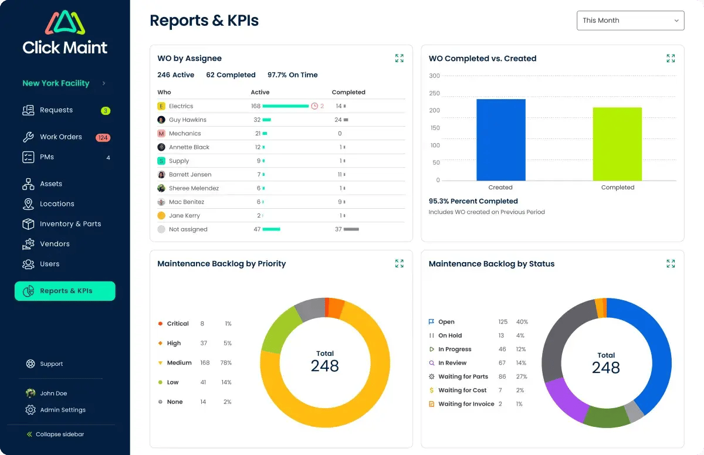Open John Doe user profile
Viewport: 704px width, 455px height.
(x=53, y=393)
